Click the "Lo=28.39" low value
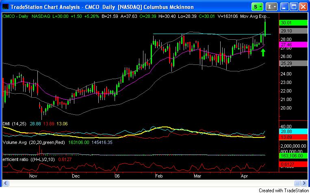 tap(187, 16)
